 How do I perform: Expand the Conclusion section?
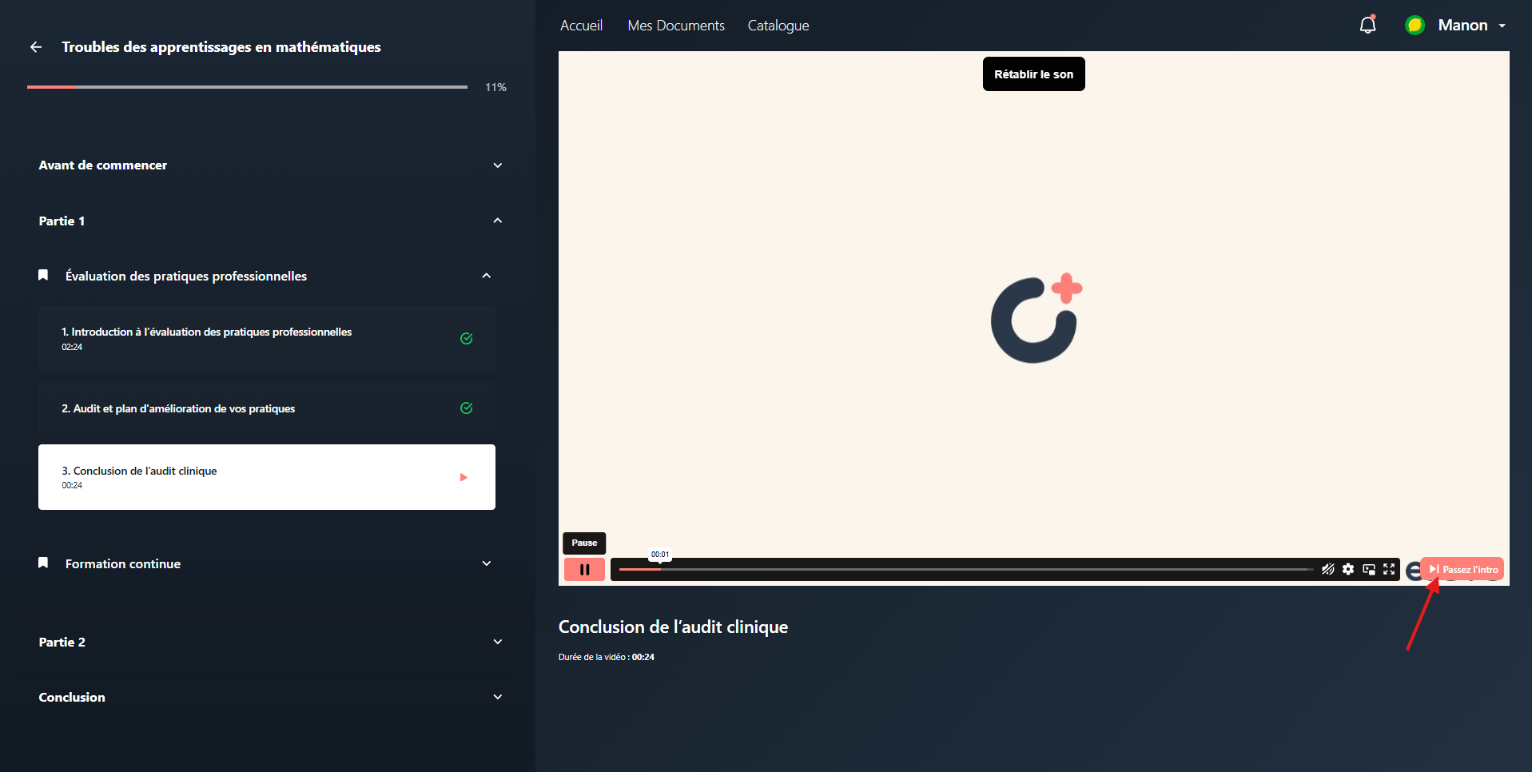click(x=498, y=697)
